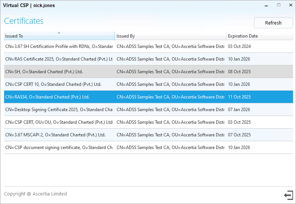Sort by the Issued To column header

(x=59, y=36)
